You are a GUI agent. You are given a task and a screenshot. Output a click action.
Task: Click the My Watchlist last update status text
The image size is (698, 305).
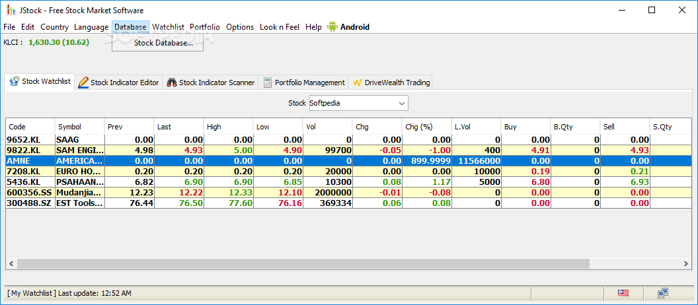coord(69,293)
